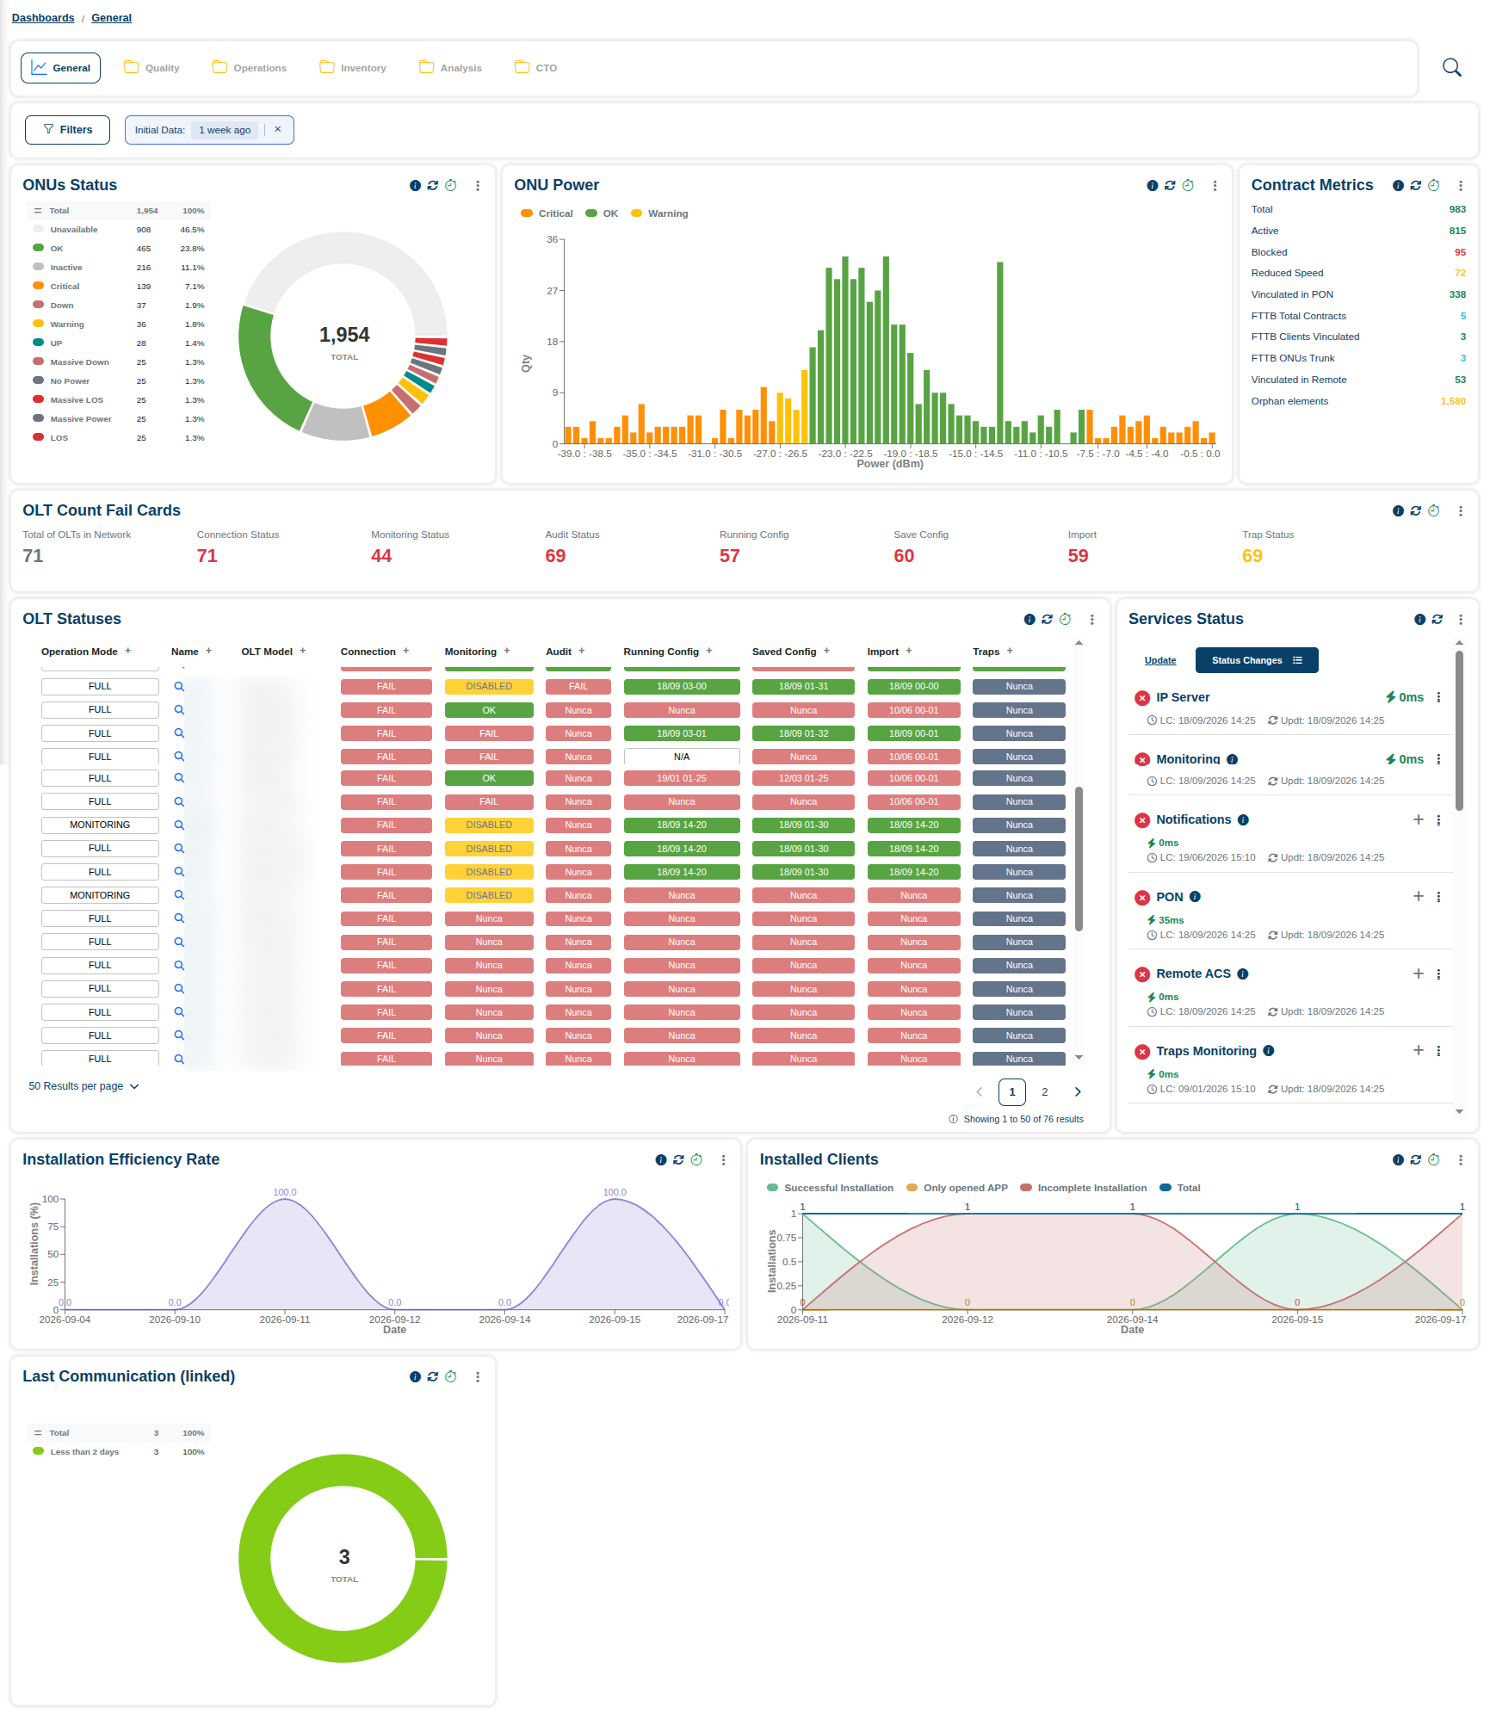Image resolution: width=1490 pixels, height=1712 pixels.
Task: Expand the Running Config column plus
Action: (709, 651)
